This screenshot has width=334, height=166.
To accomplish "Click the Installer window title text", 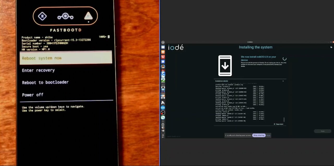I will click(x=250, y=42).
